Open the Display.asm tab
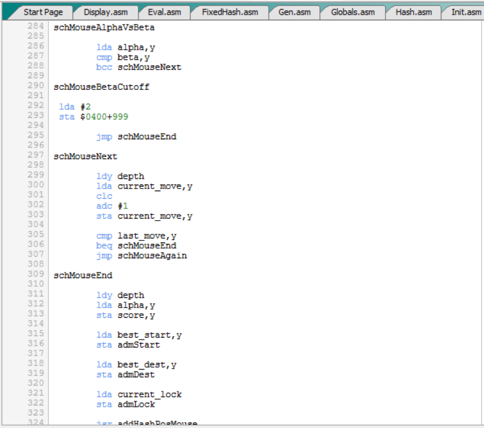The image size is (484, 428). (x=105, y=12)
